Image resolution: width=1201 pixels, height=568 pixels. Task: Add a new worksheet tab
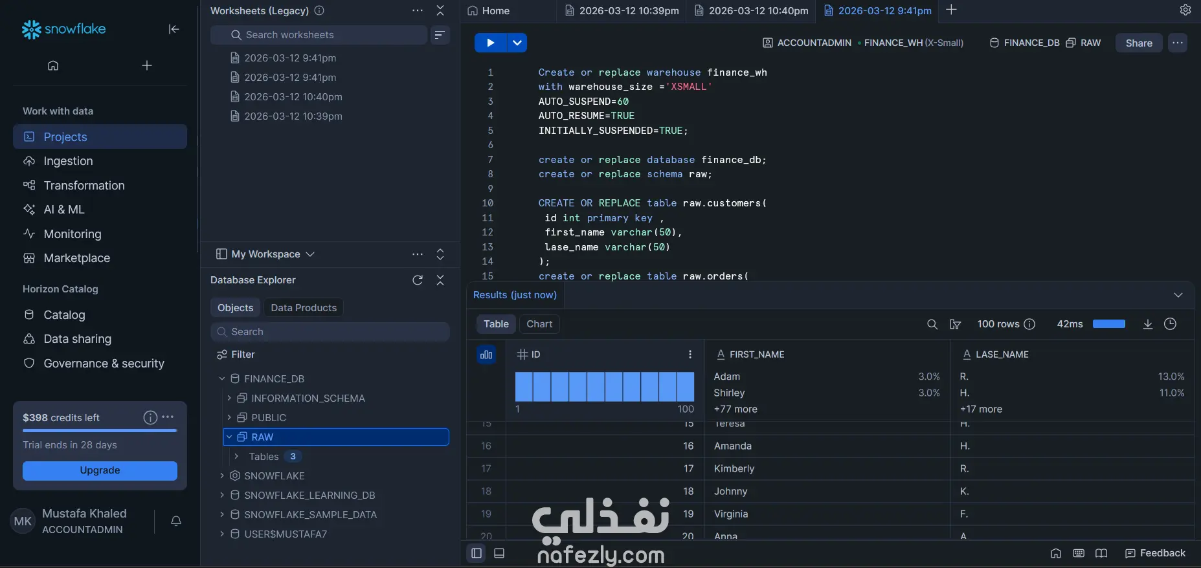(951, 10)
